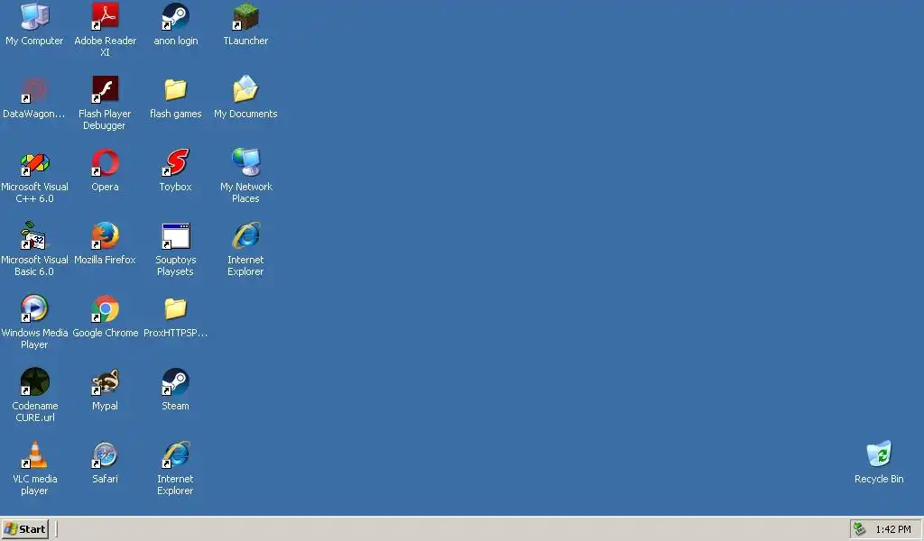Click the My Network Places icon
Image resolution: width=924 pixels, height=541 pixels.
click(245, 162)
